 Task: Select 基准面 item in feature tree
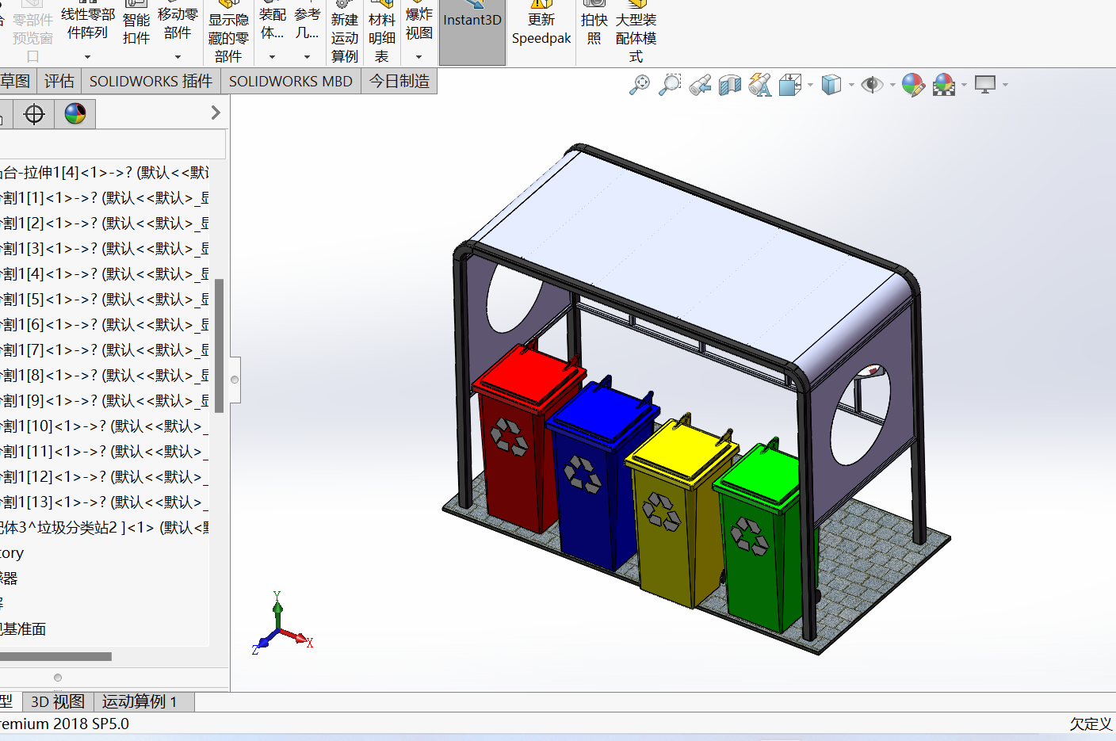click(x=23, y=629)
